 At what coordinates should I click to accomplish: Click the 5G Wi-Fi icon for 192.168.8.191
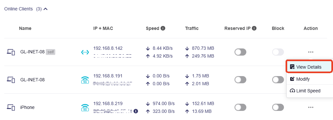pyautogui.click(x=85, y=80)
